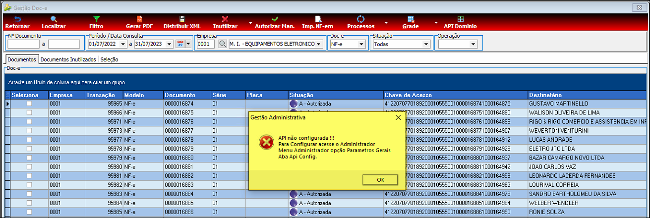Tick Seleciona checkbox for transaction 95966
The height and width of the screenshot is (218, 650).
tap(29, 112)
